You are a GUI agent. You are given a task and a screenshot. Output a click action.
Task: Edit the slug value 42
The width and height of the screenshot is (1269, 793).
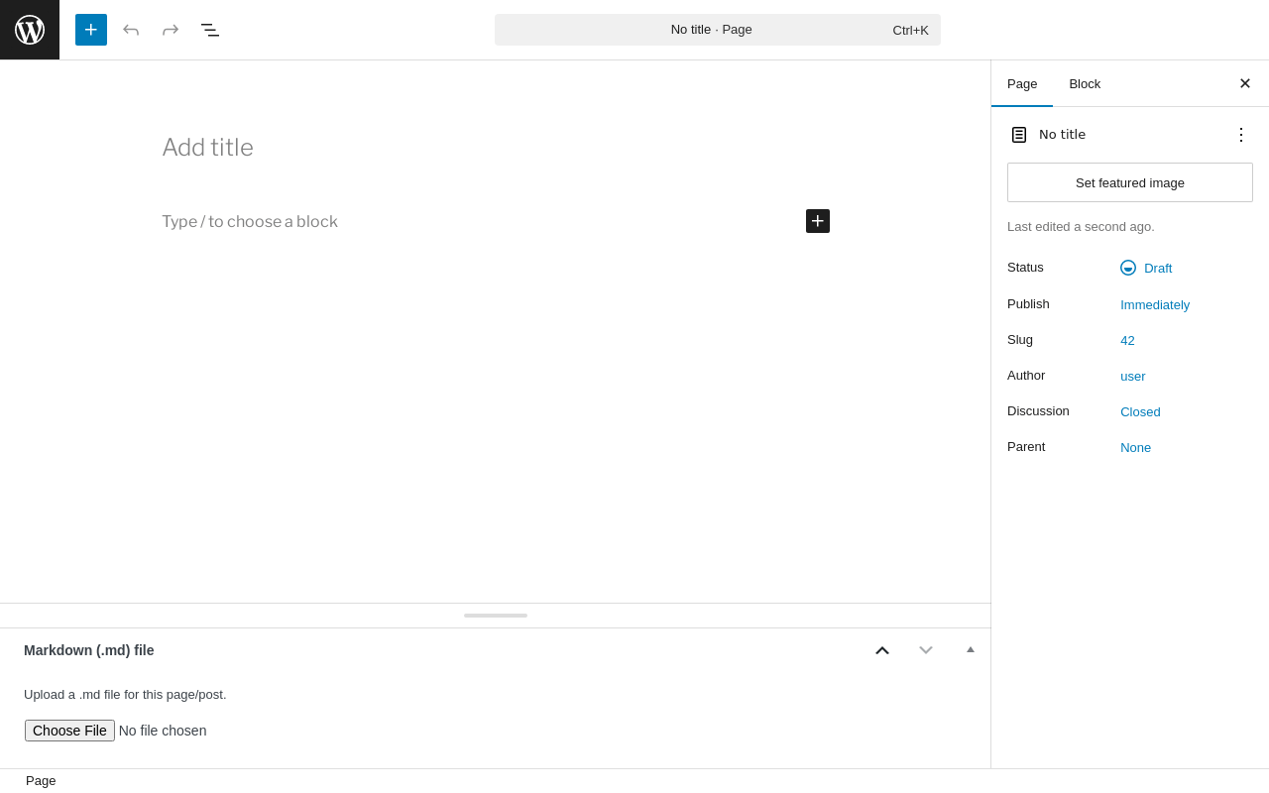(1127, 340)
